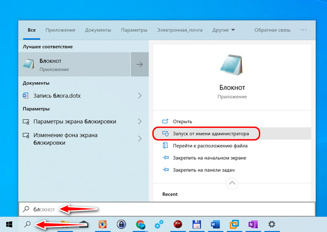Open the Другие dropdown filter
This screenshot has width=327, height=232.
pyautogui.click(x=224, y=30)
